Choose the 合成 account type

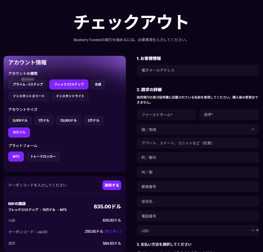[98, 85]
